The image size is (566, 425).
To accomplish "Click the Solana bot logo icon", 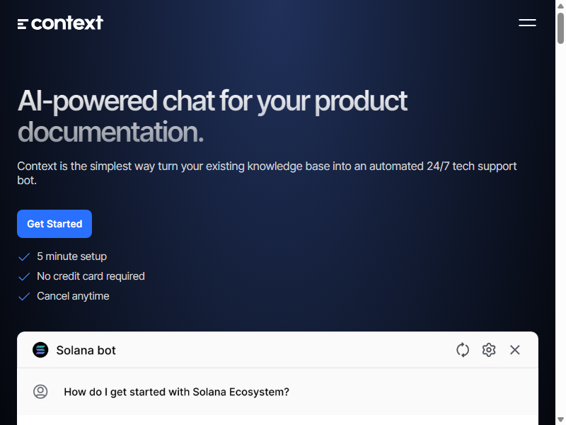I will [x=40, y=350].
